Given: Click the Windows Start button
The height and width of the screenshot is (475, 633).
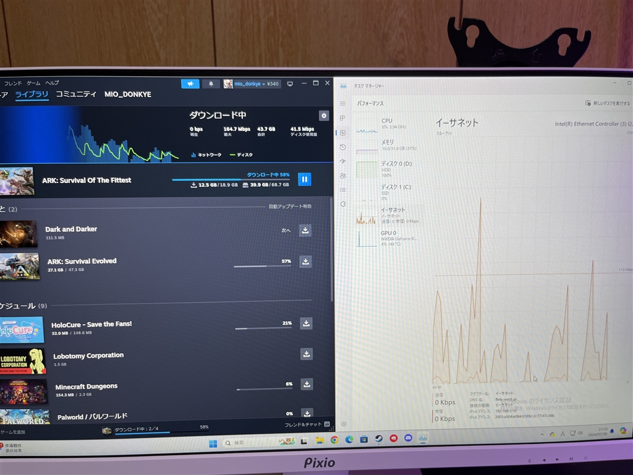Looking at the screenshot, I should (213, 443).
